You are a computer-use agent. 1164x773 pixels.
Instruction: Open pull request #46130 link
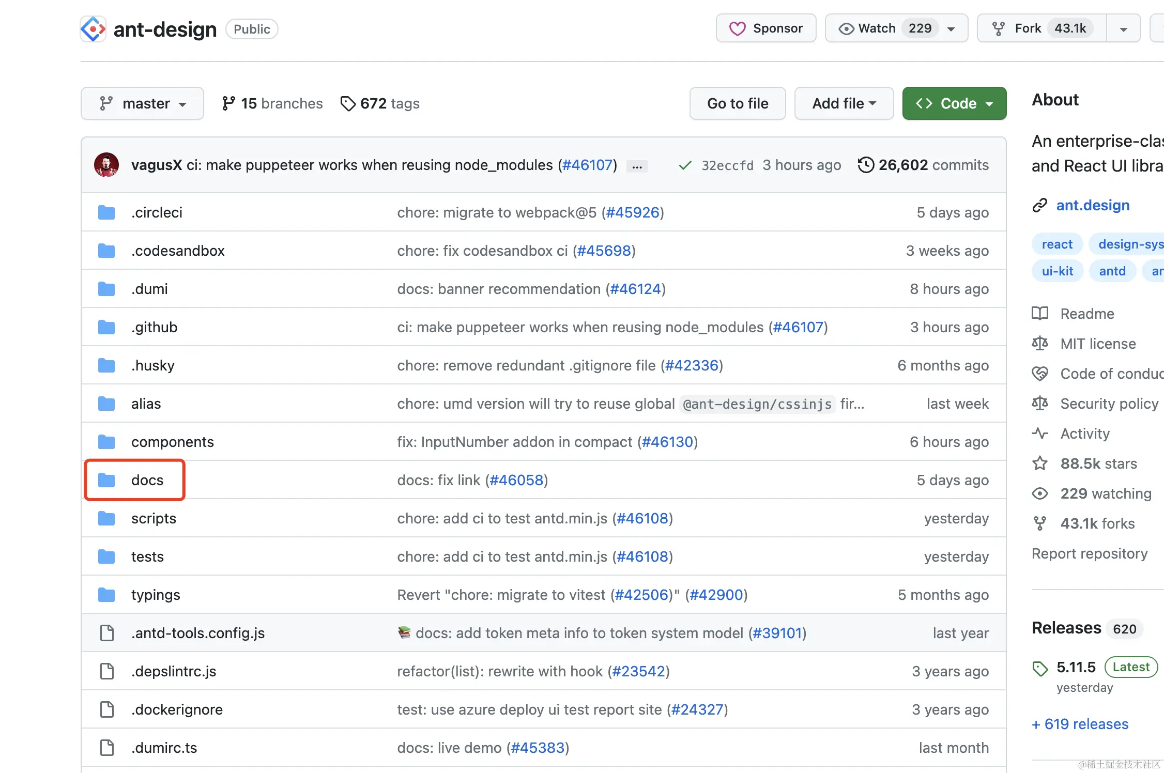[x=667, y=442]
